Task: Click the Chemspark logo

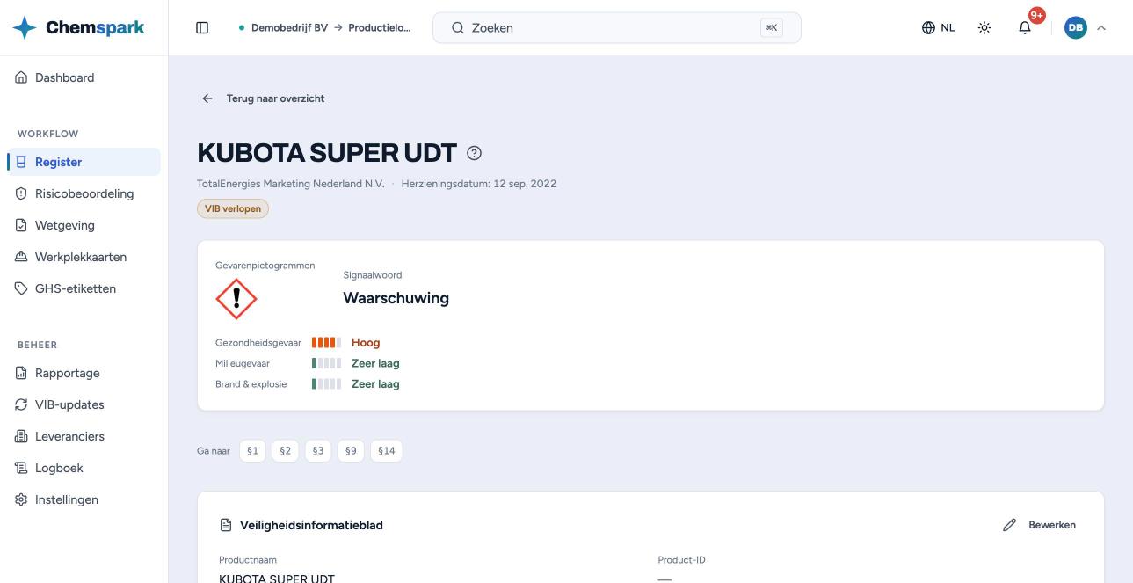Action: [x=79, y=27]
